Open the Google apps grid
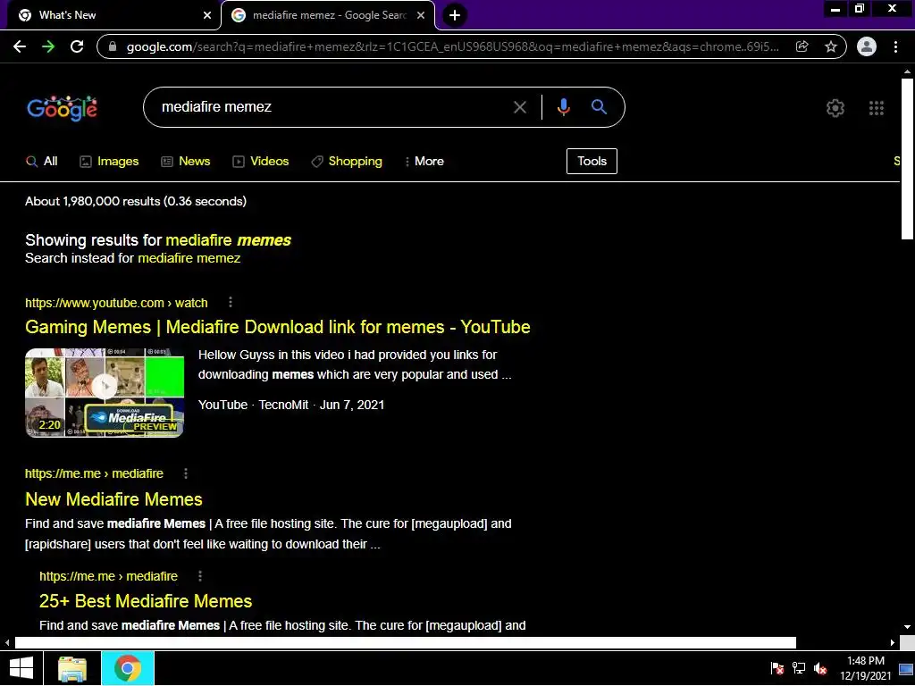915x686 pixels. tap(876, 108)
